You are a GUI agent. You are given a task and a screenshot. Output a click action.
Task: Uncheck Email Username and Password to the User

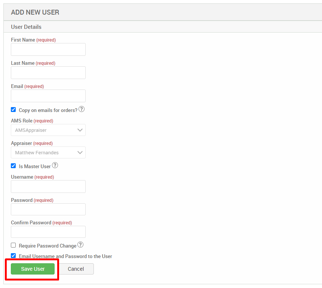click(x=13, y=255)
